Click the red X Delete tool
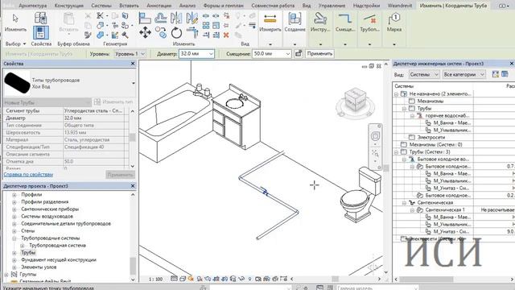Image resolution: width=515 pixels, height=290 pixels. [226, 35]
